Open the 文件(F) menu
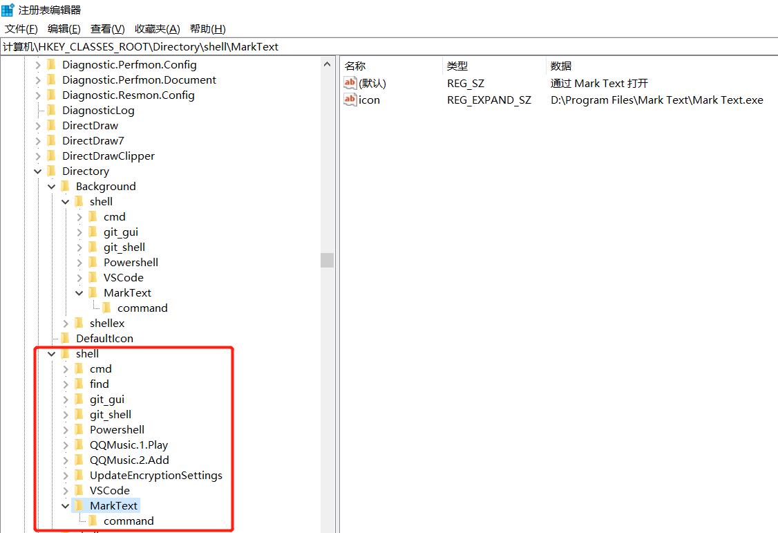 (21, 29)
